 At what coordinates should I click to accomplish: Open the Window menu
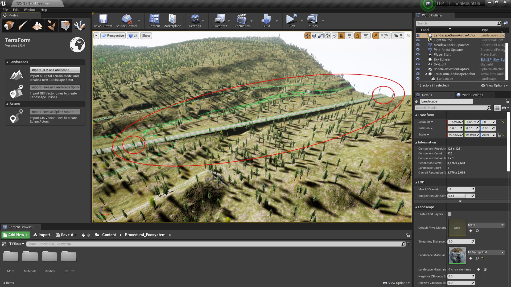(x=30, y=10)
